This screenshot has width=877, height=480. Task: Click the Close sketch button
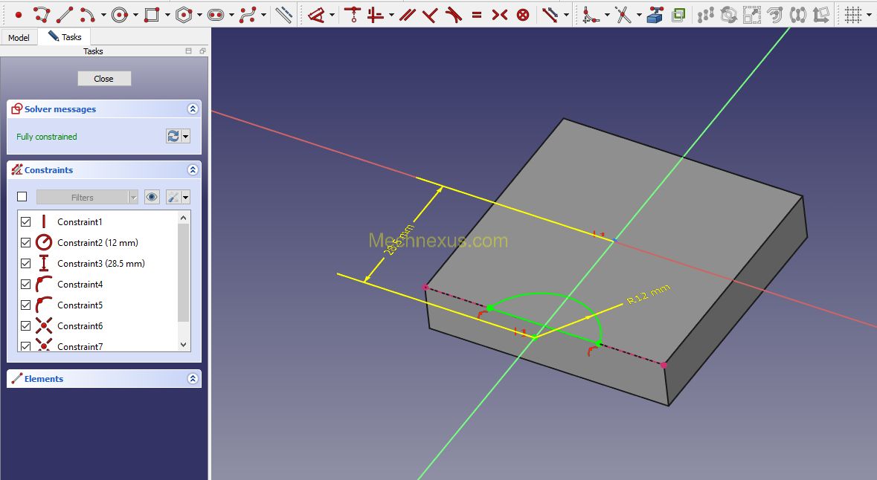coord(104,79)
